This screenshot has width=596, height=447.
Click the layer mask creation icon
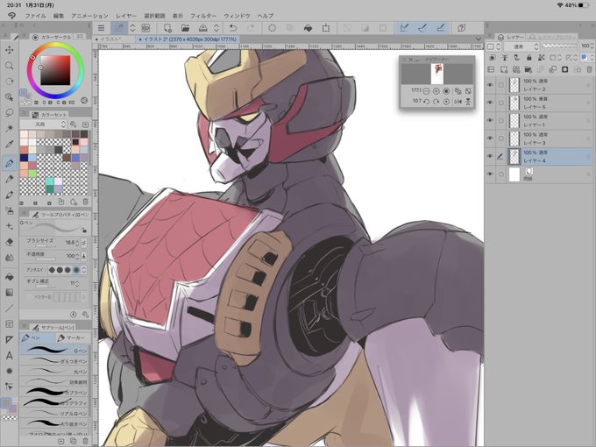point(564,69)
